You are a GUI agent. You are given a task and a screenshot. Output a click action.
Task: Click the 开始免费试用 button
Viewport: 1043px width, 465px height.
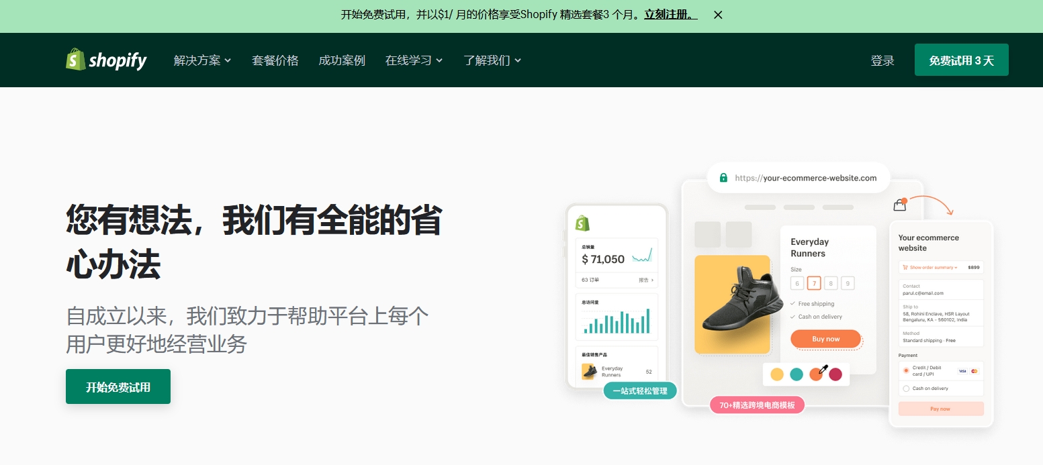[x=118, y=386]
